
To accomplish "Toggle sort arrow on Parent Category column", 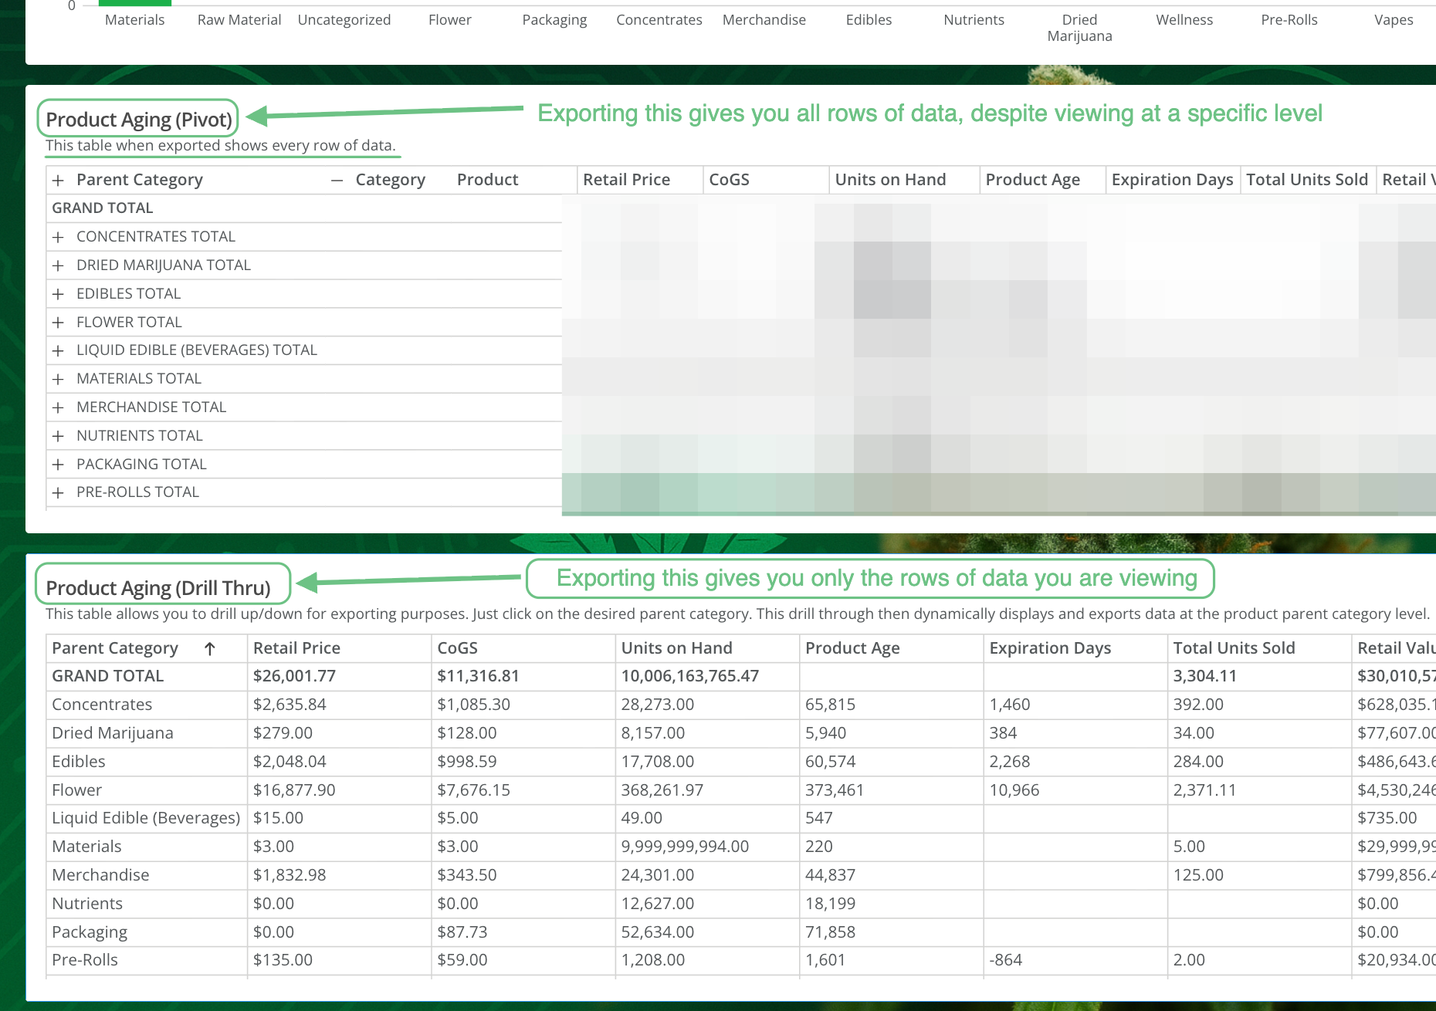I will (210, 649).
